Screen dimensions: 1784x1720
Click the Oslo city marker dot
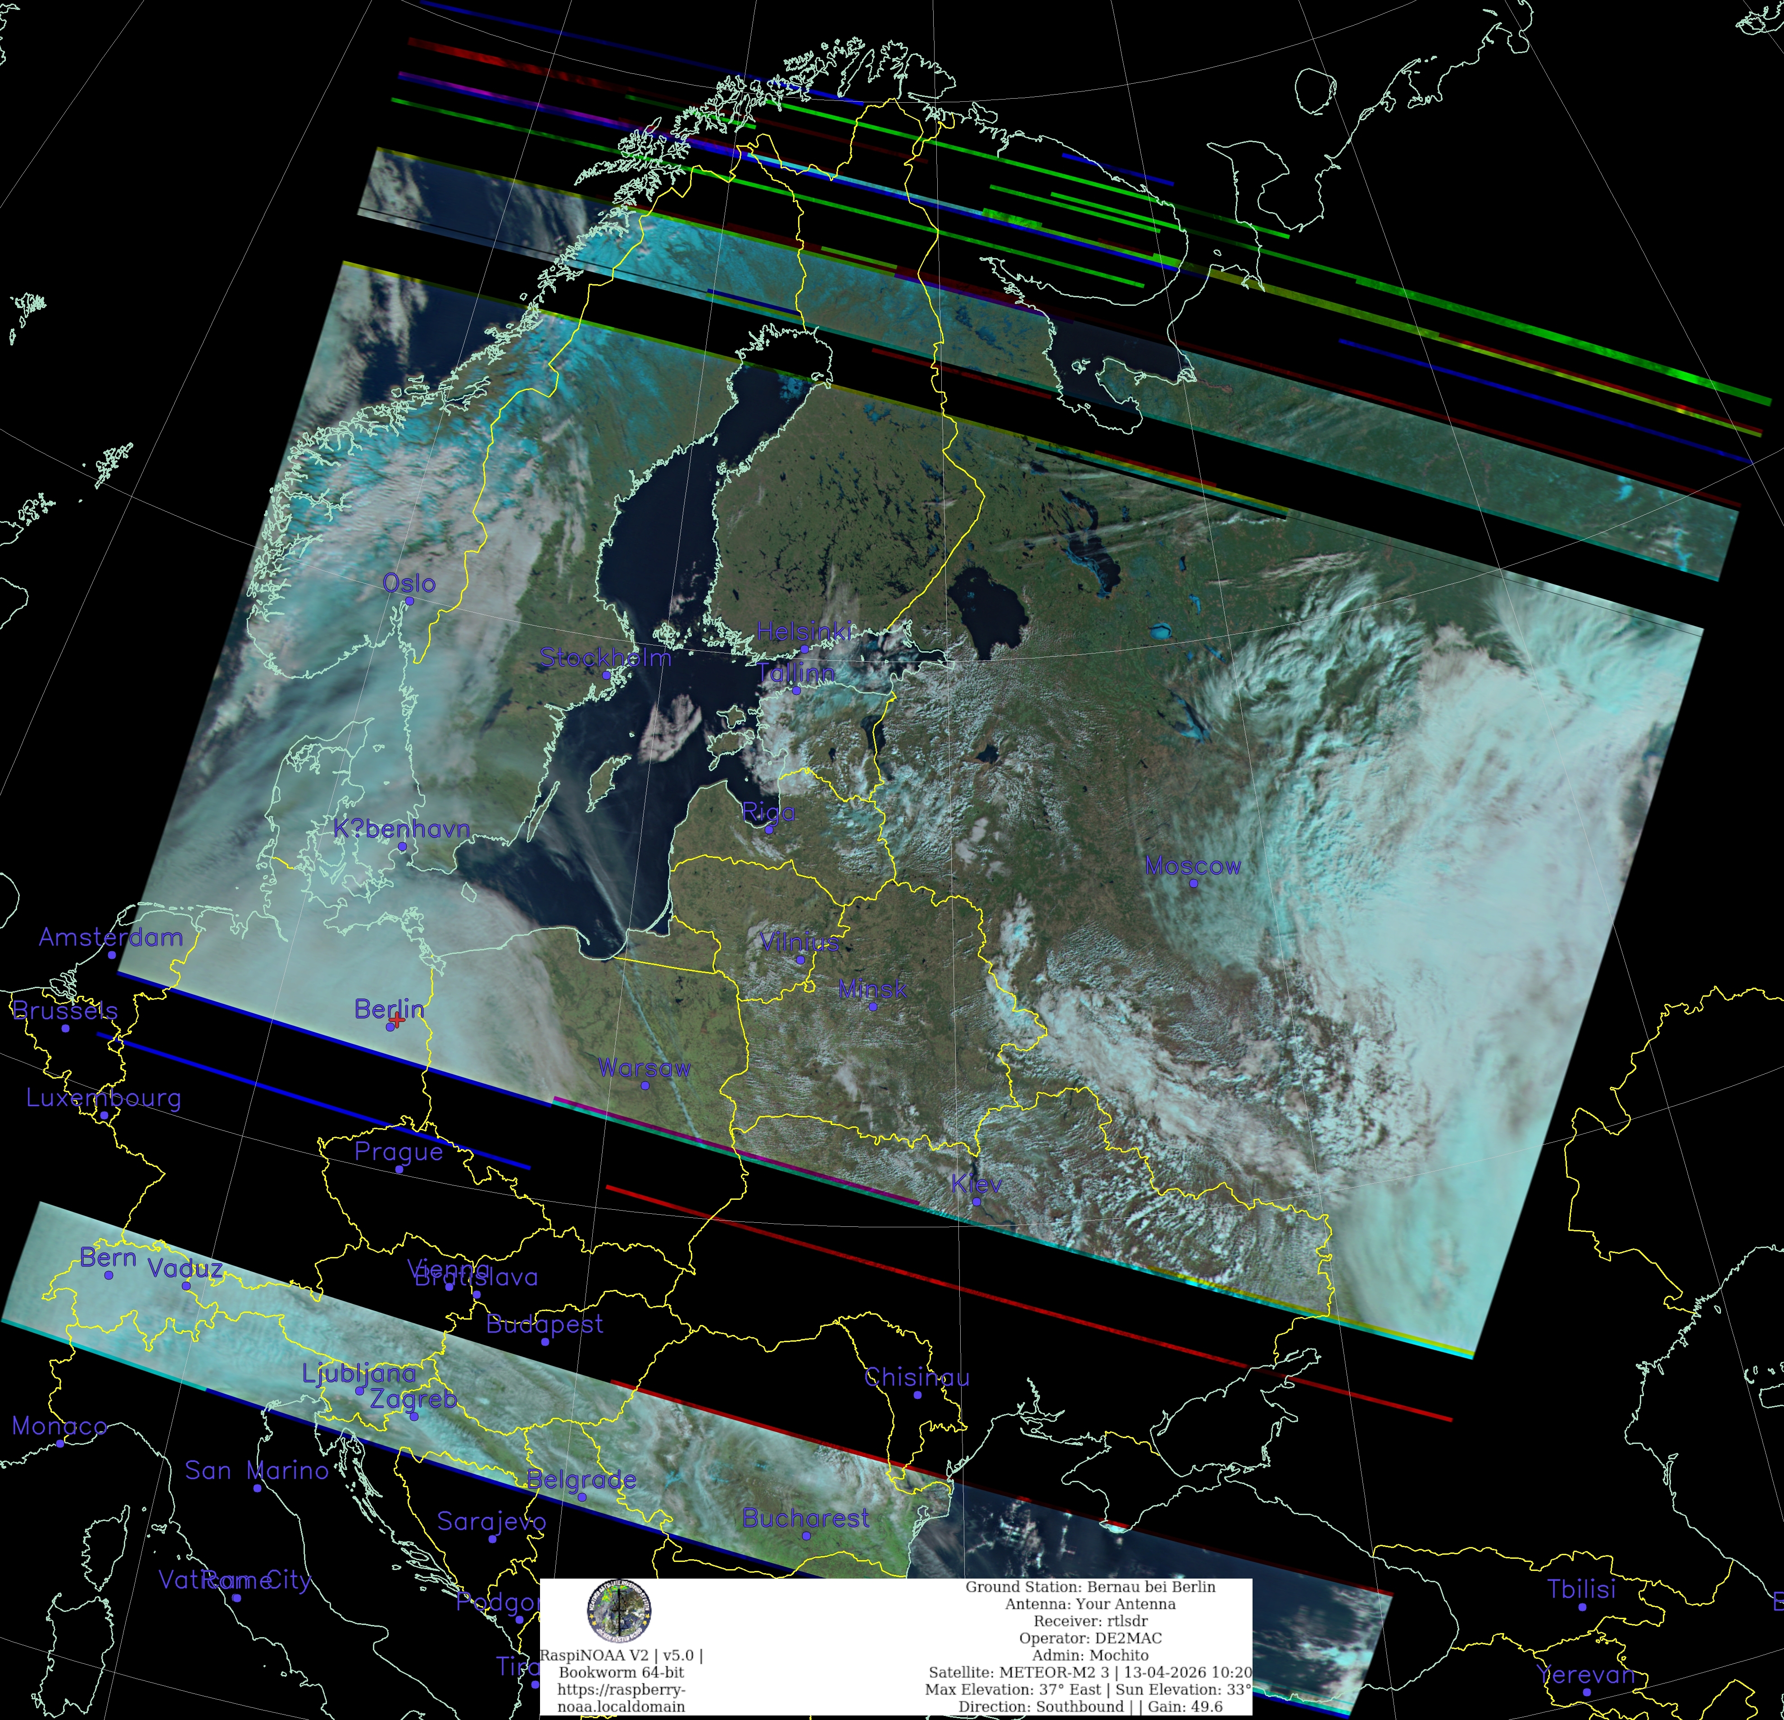point(409,601)
